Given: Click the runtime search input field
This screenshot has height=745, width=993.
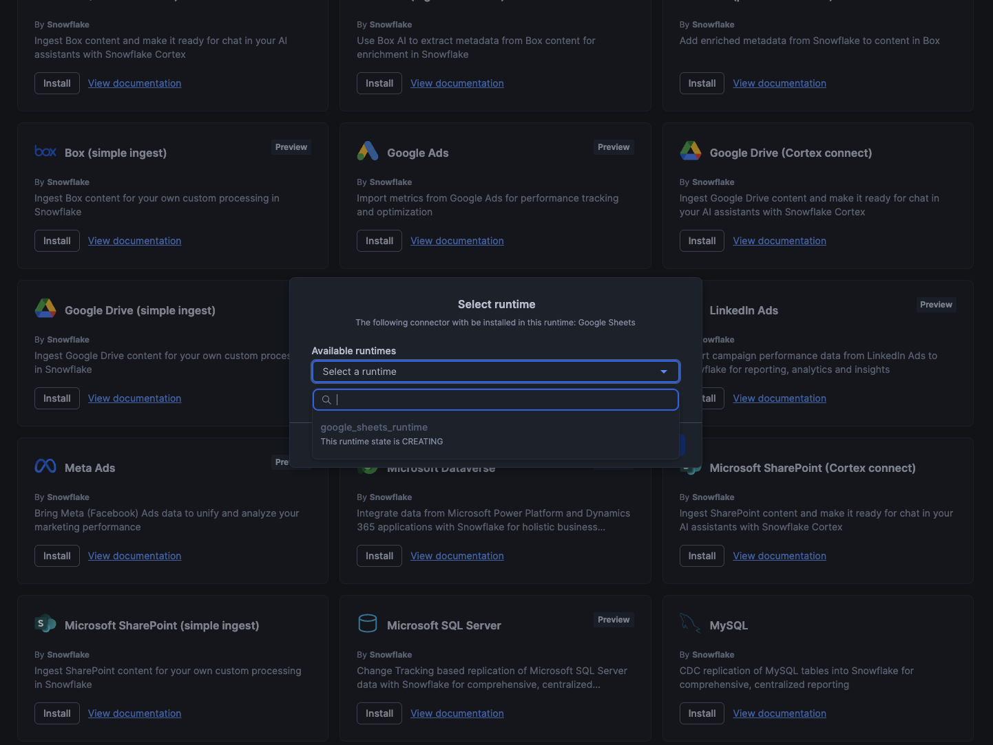Looking at the screenshot, I should [503, 400].
